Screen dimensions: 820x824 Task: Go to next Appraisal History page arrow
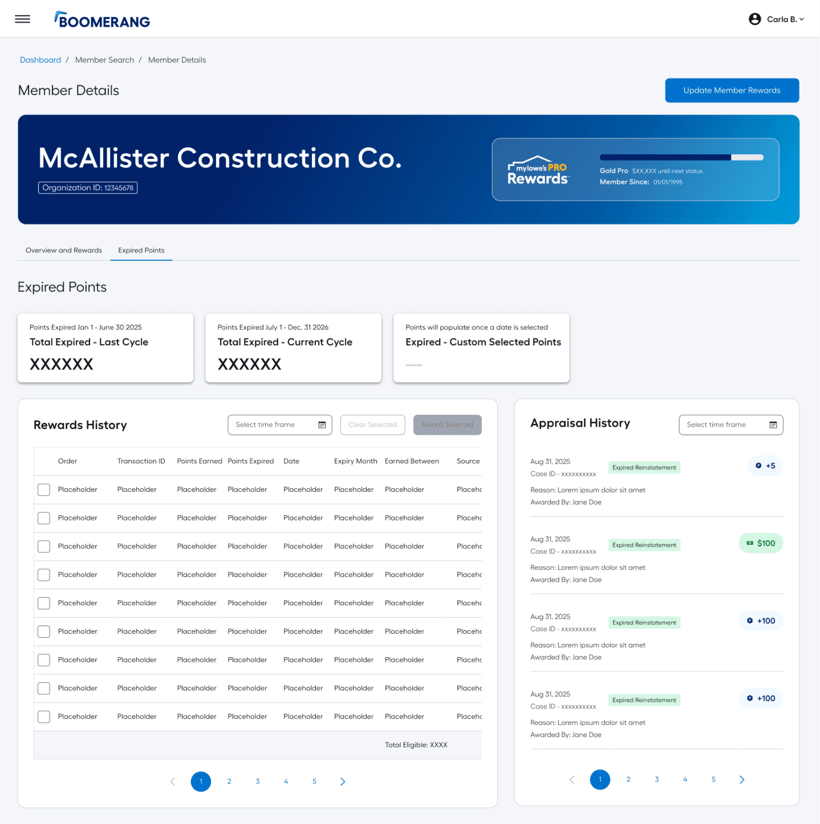pyautogui.click(x=741, y=779)
